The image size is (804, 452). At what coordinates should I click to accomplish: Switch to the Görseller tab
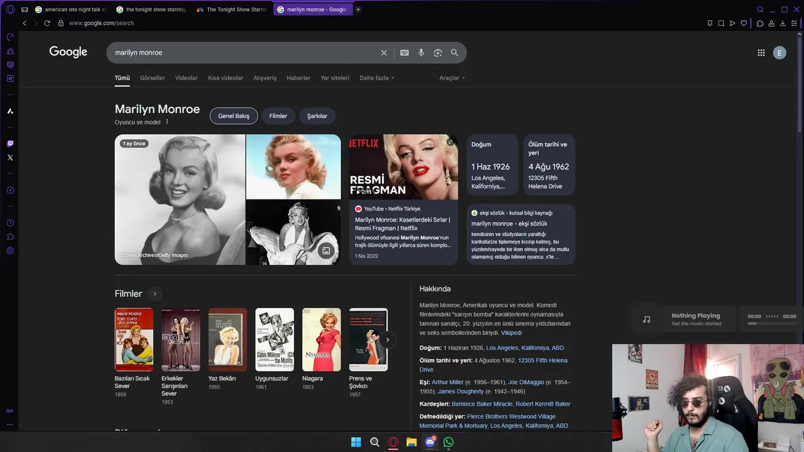coord(153,78)
